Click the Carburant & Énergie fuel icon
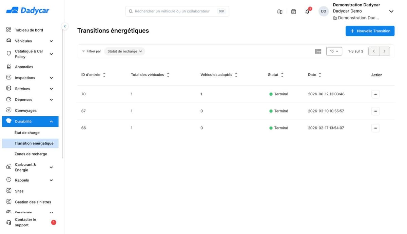 (x=9, y=167)
